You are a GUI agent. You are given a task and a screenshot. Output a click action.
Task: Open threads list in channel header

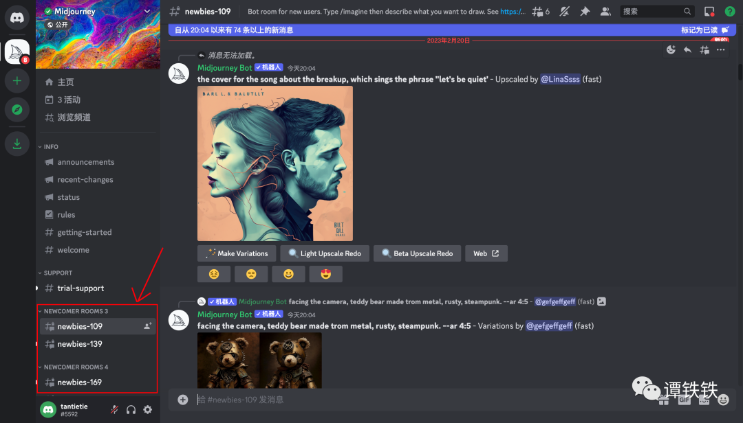tap(540, 12)
